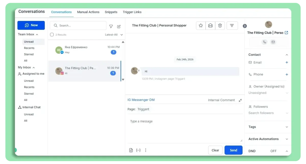Open sort options icon beside trash

(x=232, y=25)
